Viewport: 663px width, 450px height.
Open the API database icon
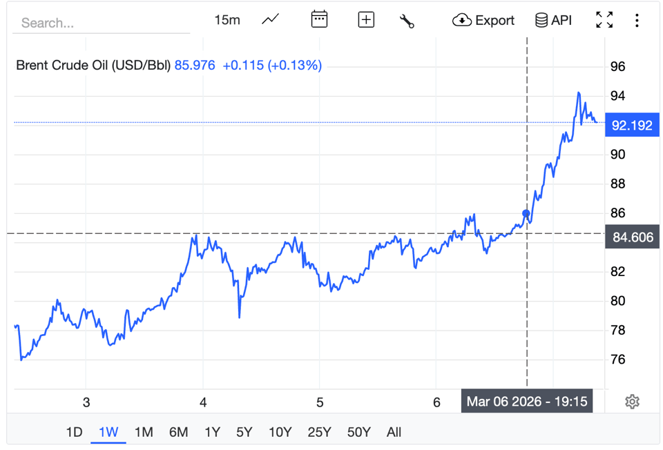click(x=554, y=20)
